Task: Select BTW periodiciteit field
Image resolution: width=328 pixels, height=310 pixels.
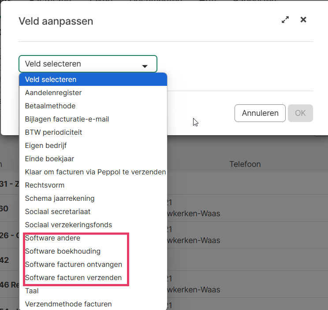Action: pos(54,133)
